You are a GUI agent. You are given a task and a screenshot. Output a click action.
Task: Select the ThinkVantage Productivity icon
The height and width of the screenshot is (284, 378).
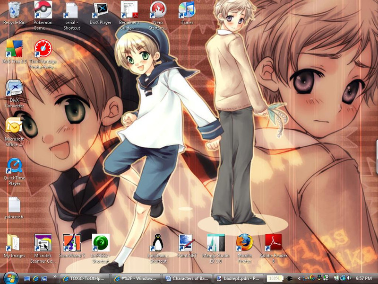coord(43,48)
